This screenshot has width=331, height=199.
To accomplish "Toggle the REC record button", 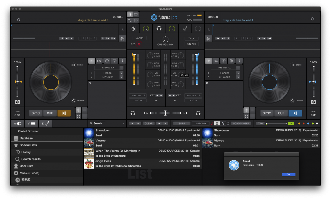I will click(139, 44).
